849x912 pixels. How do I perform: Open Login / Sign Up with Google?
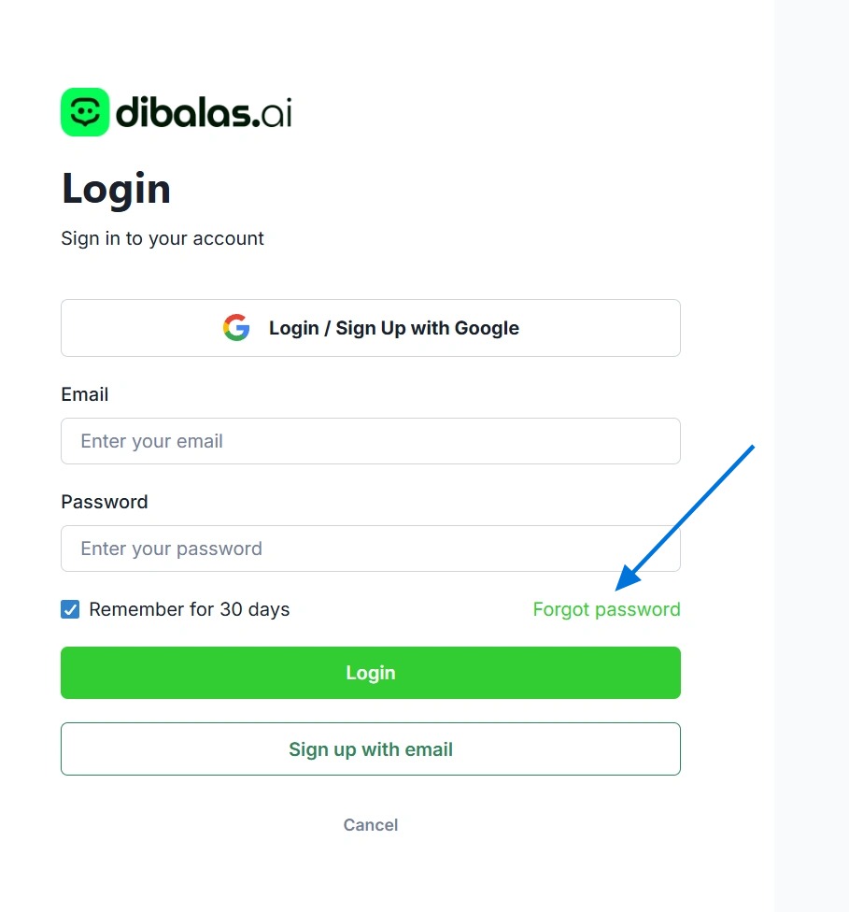(x=371, y=328)
